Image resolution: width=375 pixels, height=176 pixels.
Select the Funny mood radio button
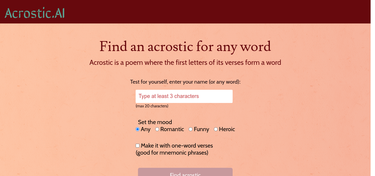[x=191, y=129]
